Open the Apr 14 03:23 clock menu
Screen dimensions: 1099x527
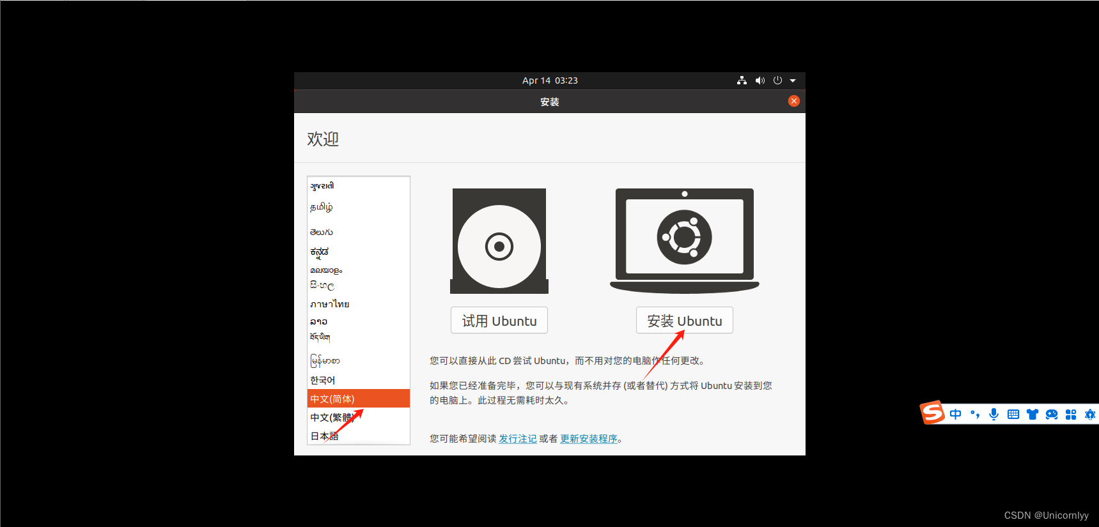[x=550, y=80]
